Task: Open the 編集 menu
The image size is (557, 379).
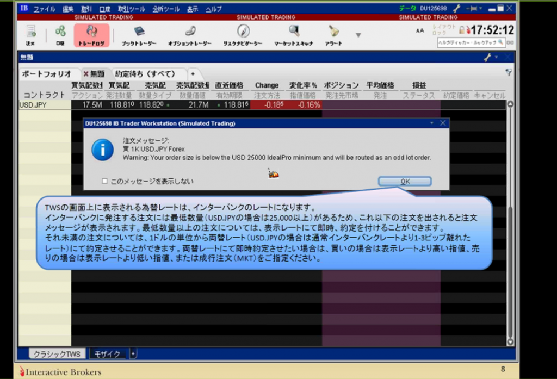Action: [x=68, y=9]
